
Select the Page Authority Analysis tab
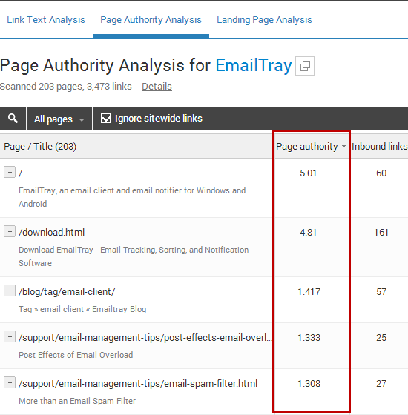tap(151, 20)
